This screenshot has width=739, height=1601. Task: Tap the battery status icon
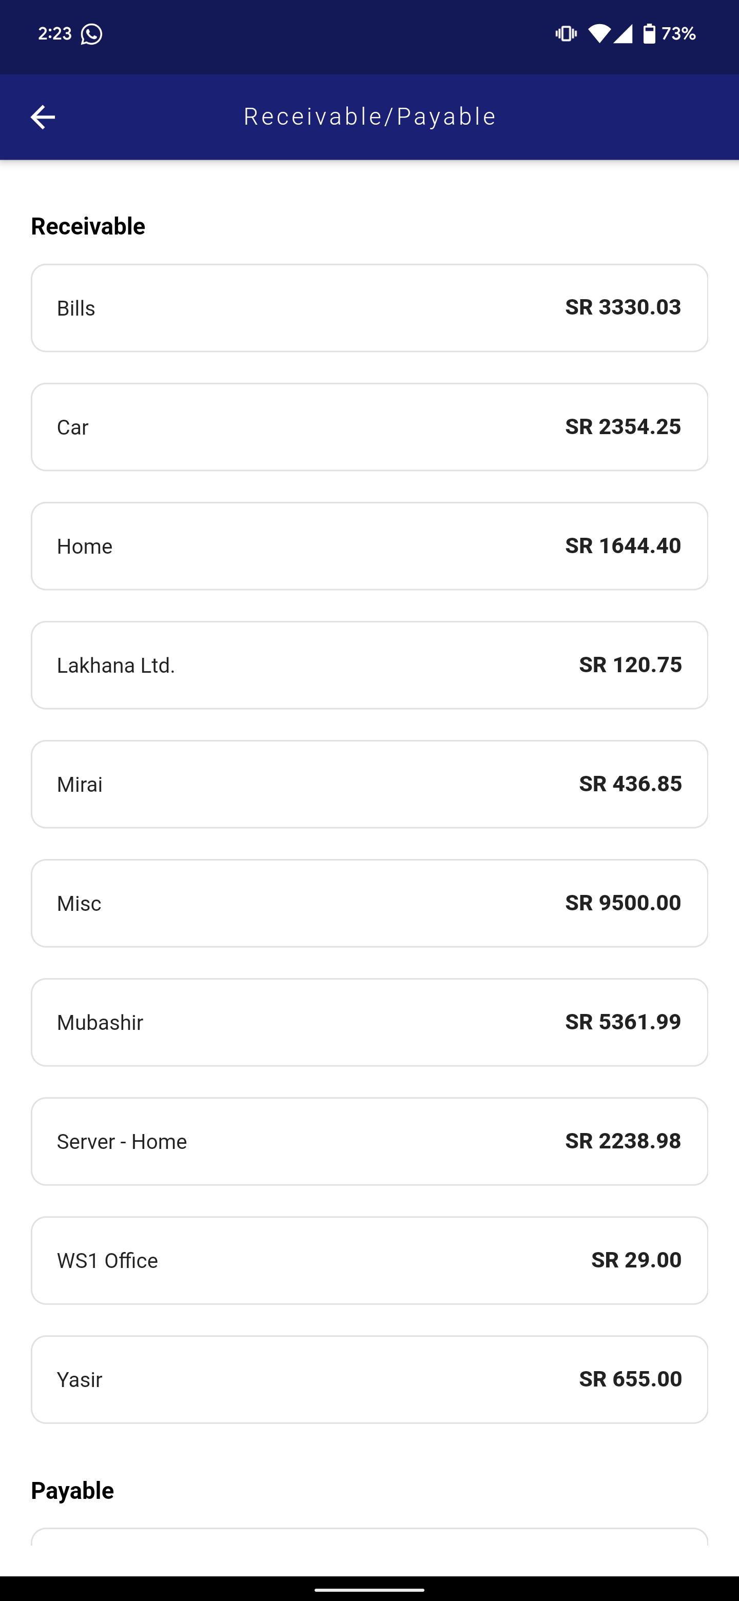[x=649, y=33]
